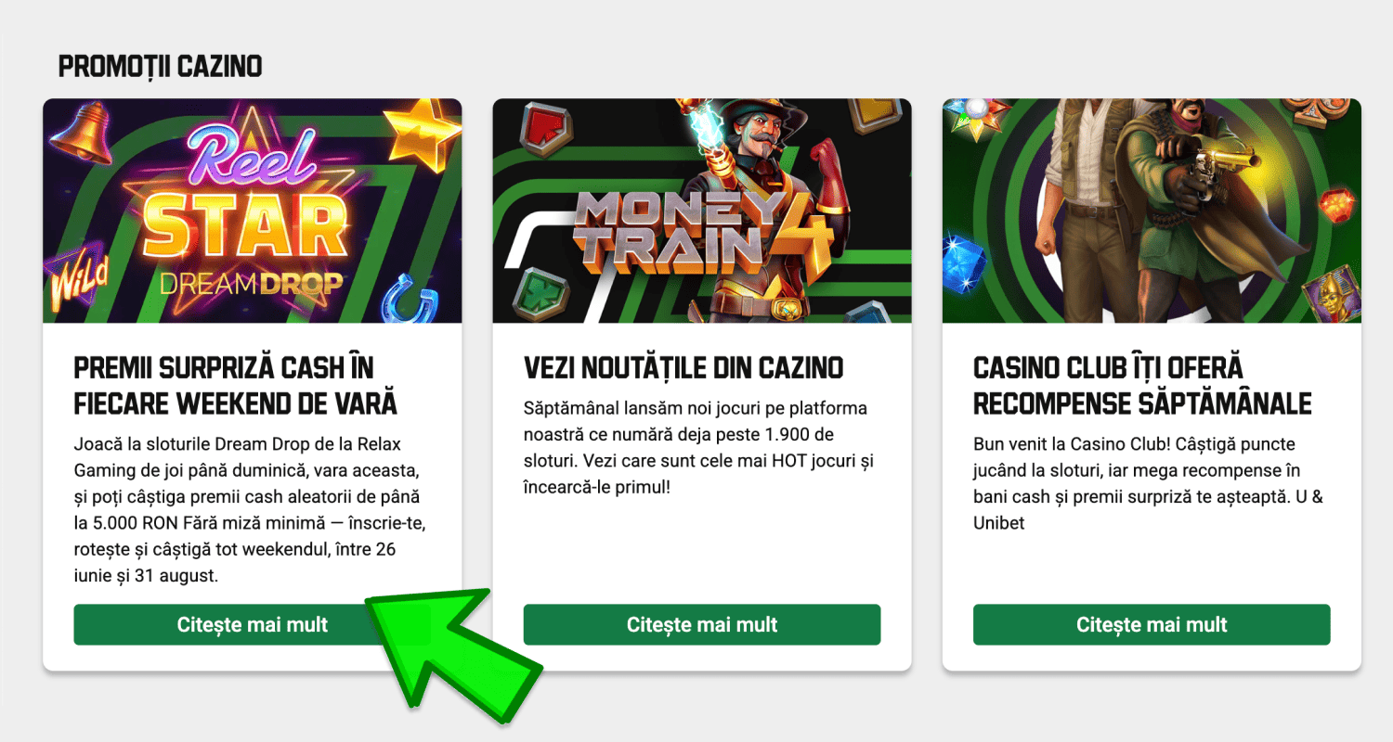
Task: Open the Reel Star Dream Drop banner
Action: point(252,211)
